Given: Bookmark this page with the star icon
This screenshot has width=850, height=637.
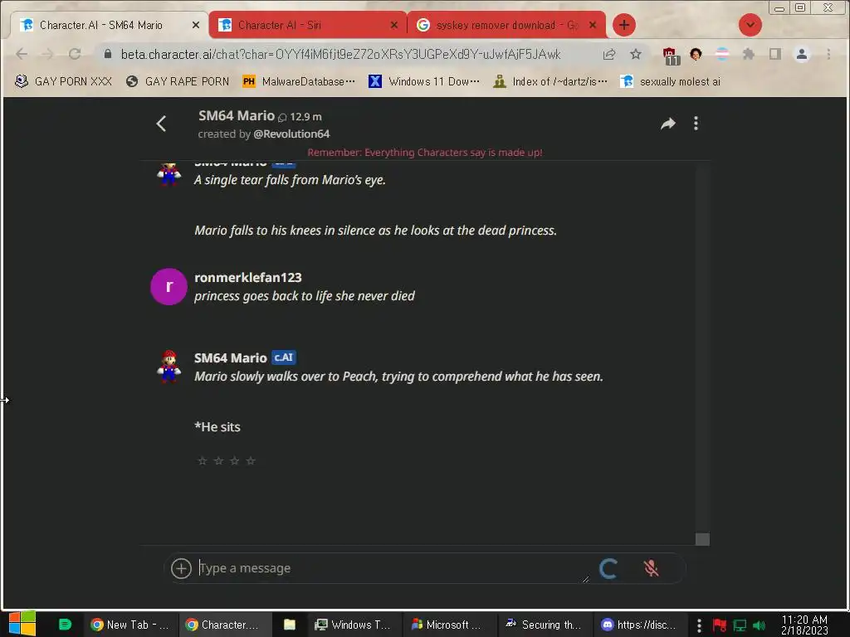Looking at the screenshot, I should click(x=636, y=54).
